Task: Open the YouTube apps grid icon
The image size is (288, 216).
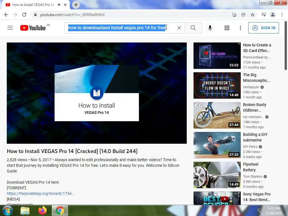Action: coord(227,28)
